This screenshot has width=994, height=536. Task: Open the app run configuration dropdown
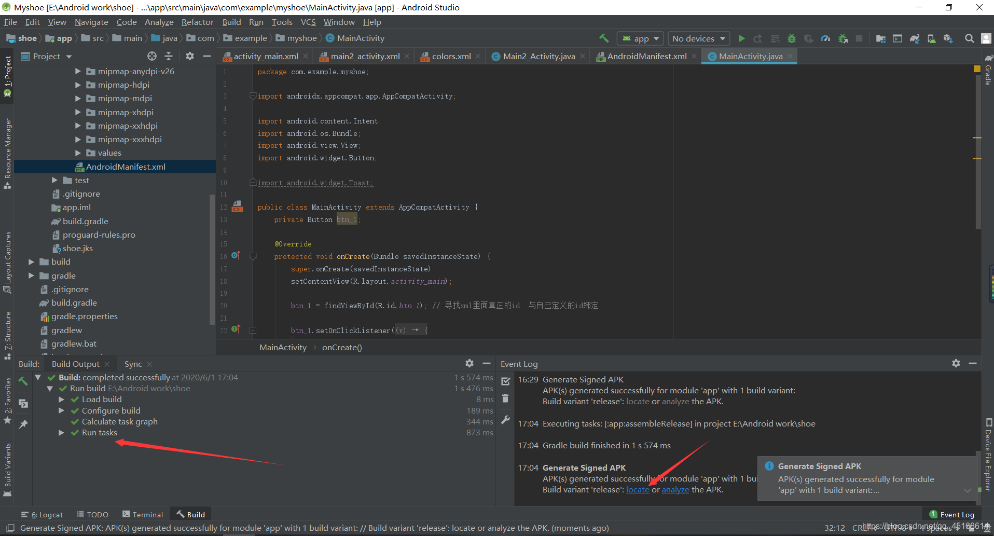point(640,38)
